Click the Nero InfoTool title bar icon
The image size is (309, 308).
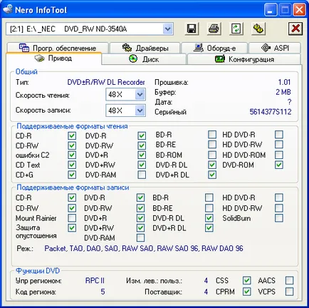coord(8,9)
